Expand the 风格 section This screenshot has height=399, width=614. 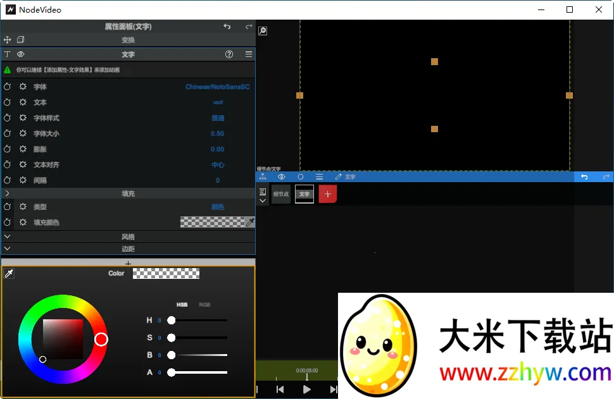pos(8,236)
